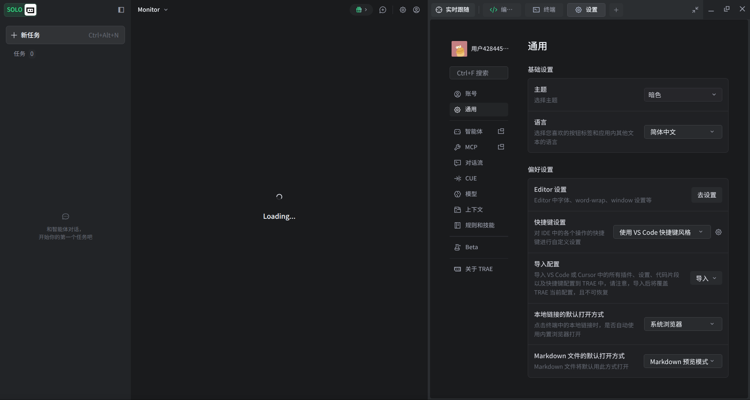Click the 去设置 button for Editor
The height and width of the screenshot is (400, 750).
pos(707,195)
